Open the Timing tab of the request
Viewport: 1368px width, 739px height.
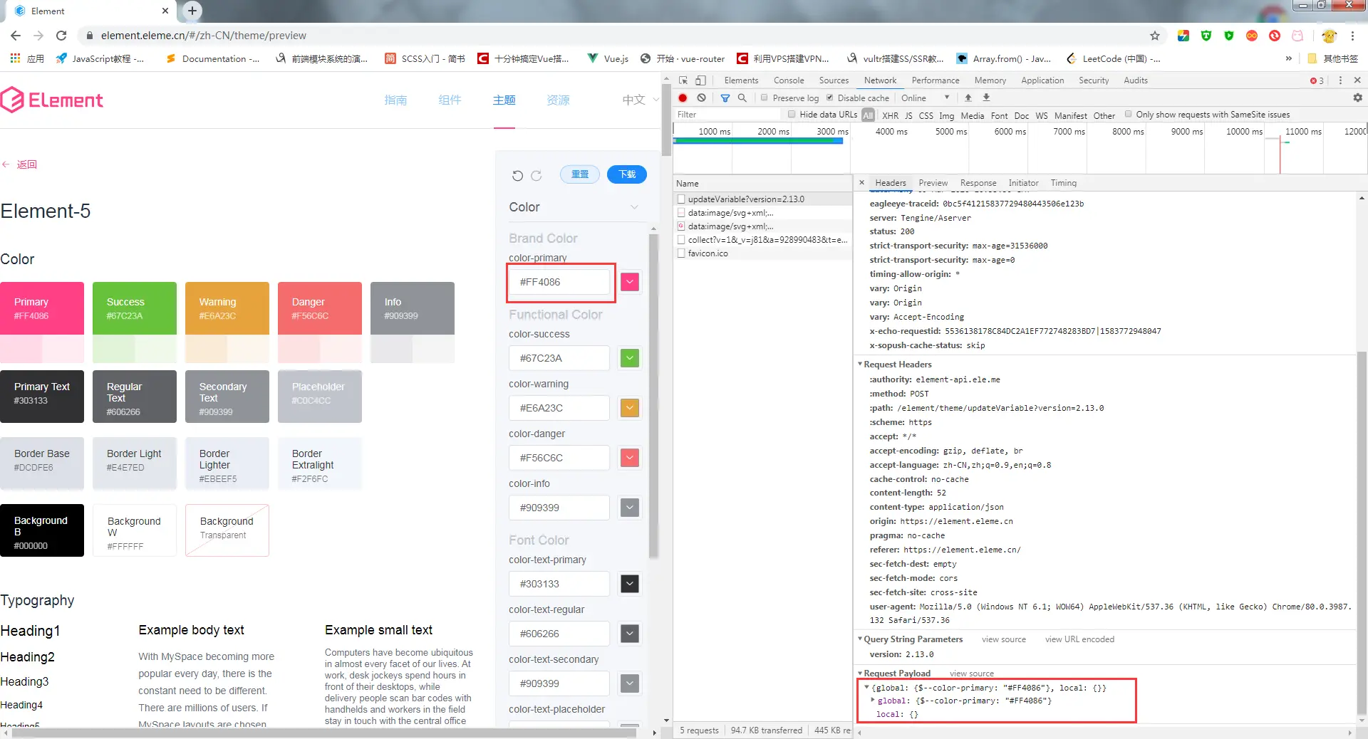coord(1064,183)
